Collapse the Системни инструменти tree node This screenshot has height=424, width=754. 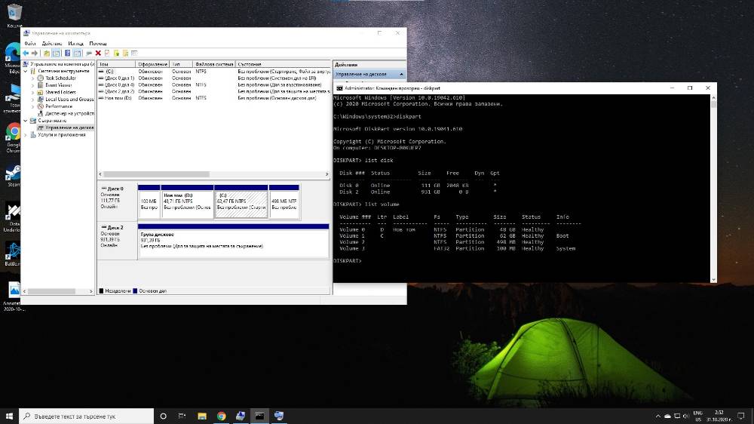[26, 71]
